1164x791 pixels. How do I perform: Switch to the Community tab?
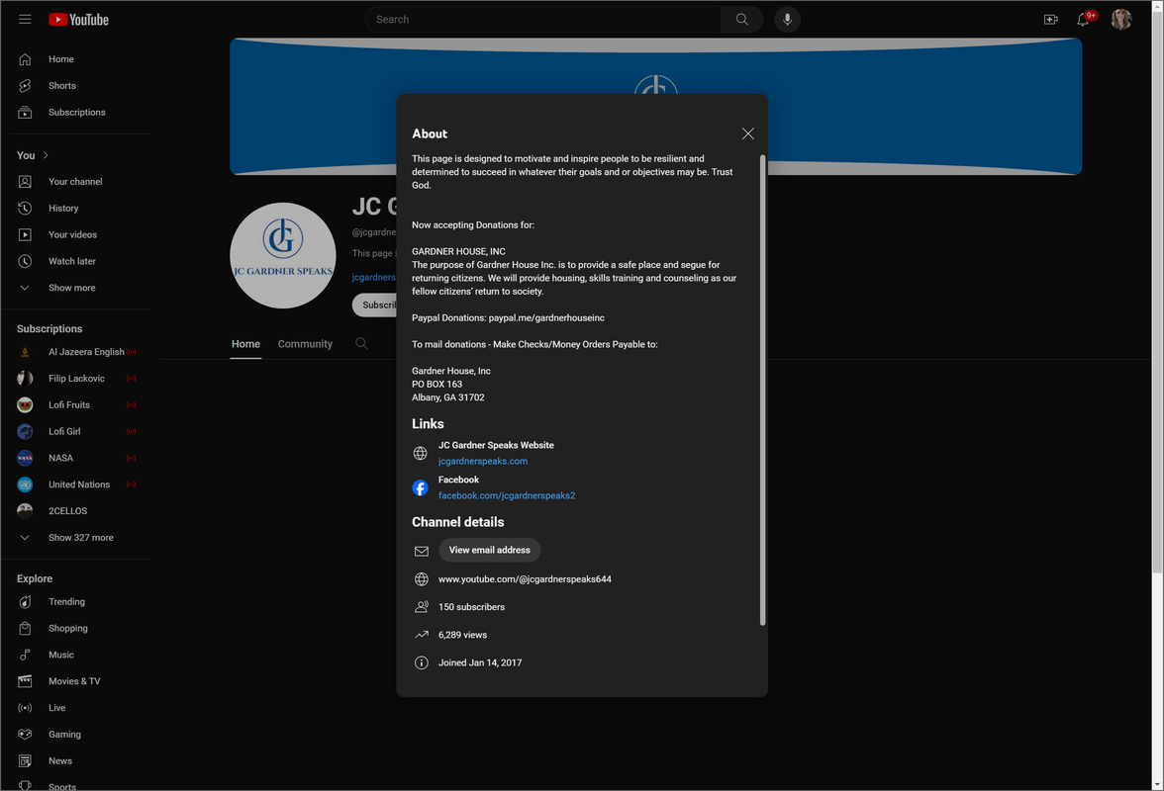[x=305, y=344]
